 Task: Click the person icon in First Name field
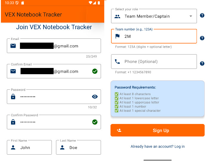(13, 148)
